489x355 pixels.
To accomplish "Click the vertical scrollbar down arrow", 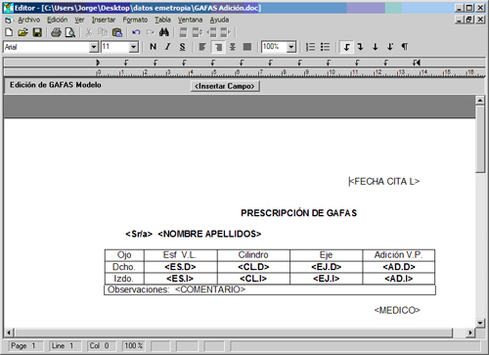I will pyautogui.click(x=480, y=323).
